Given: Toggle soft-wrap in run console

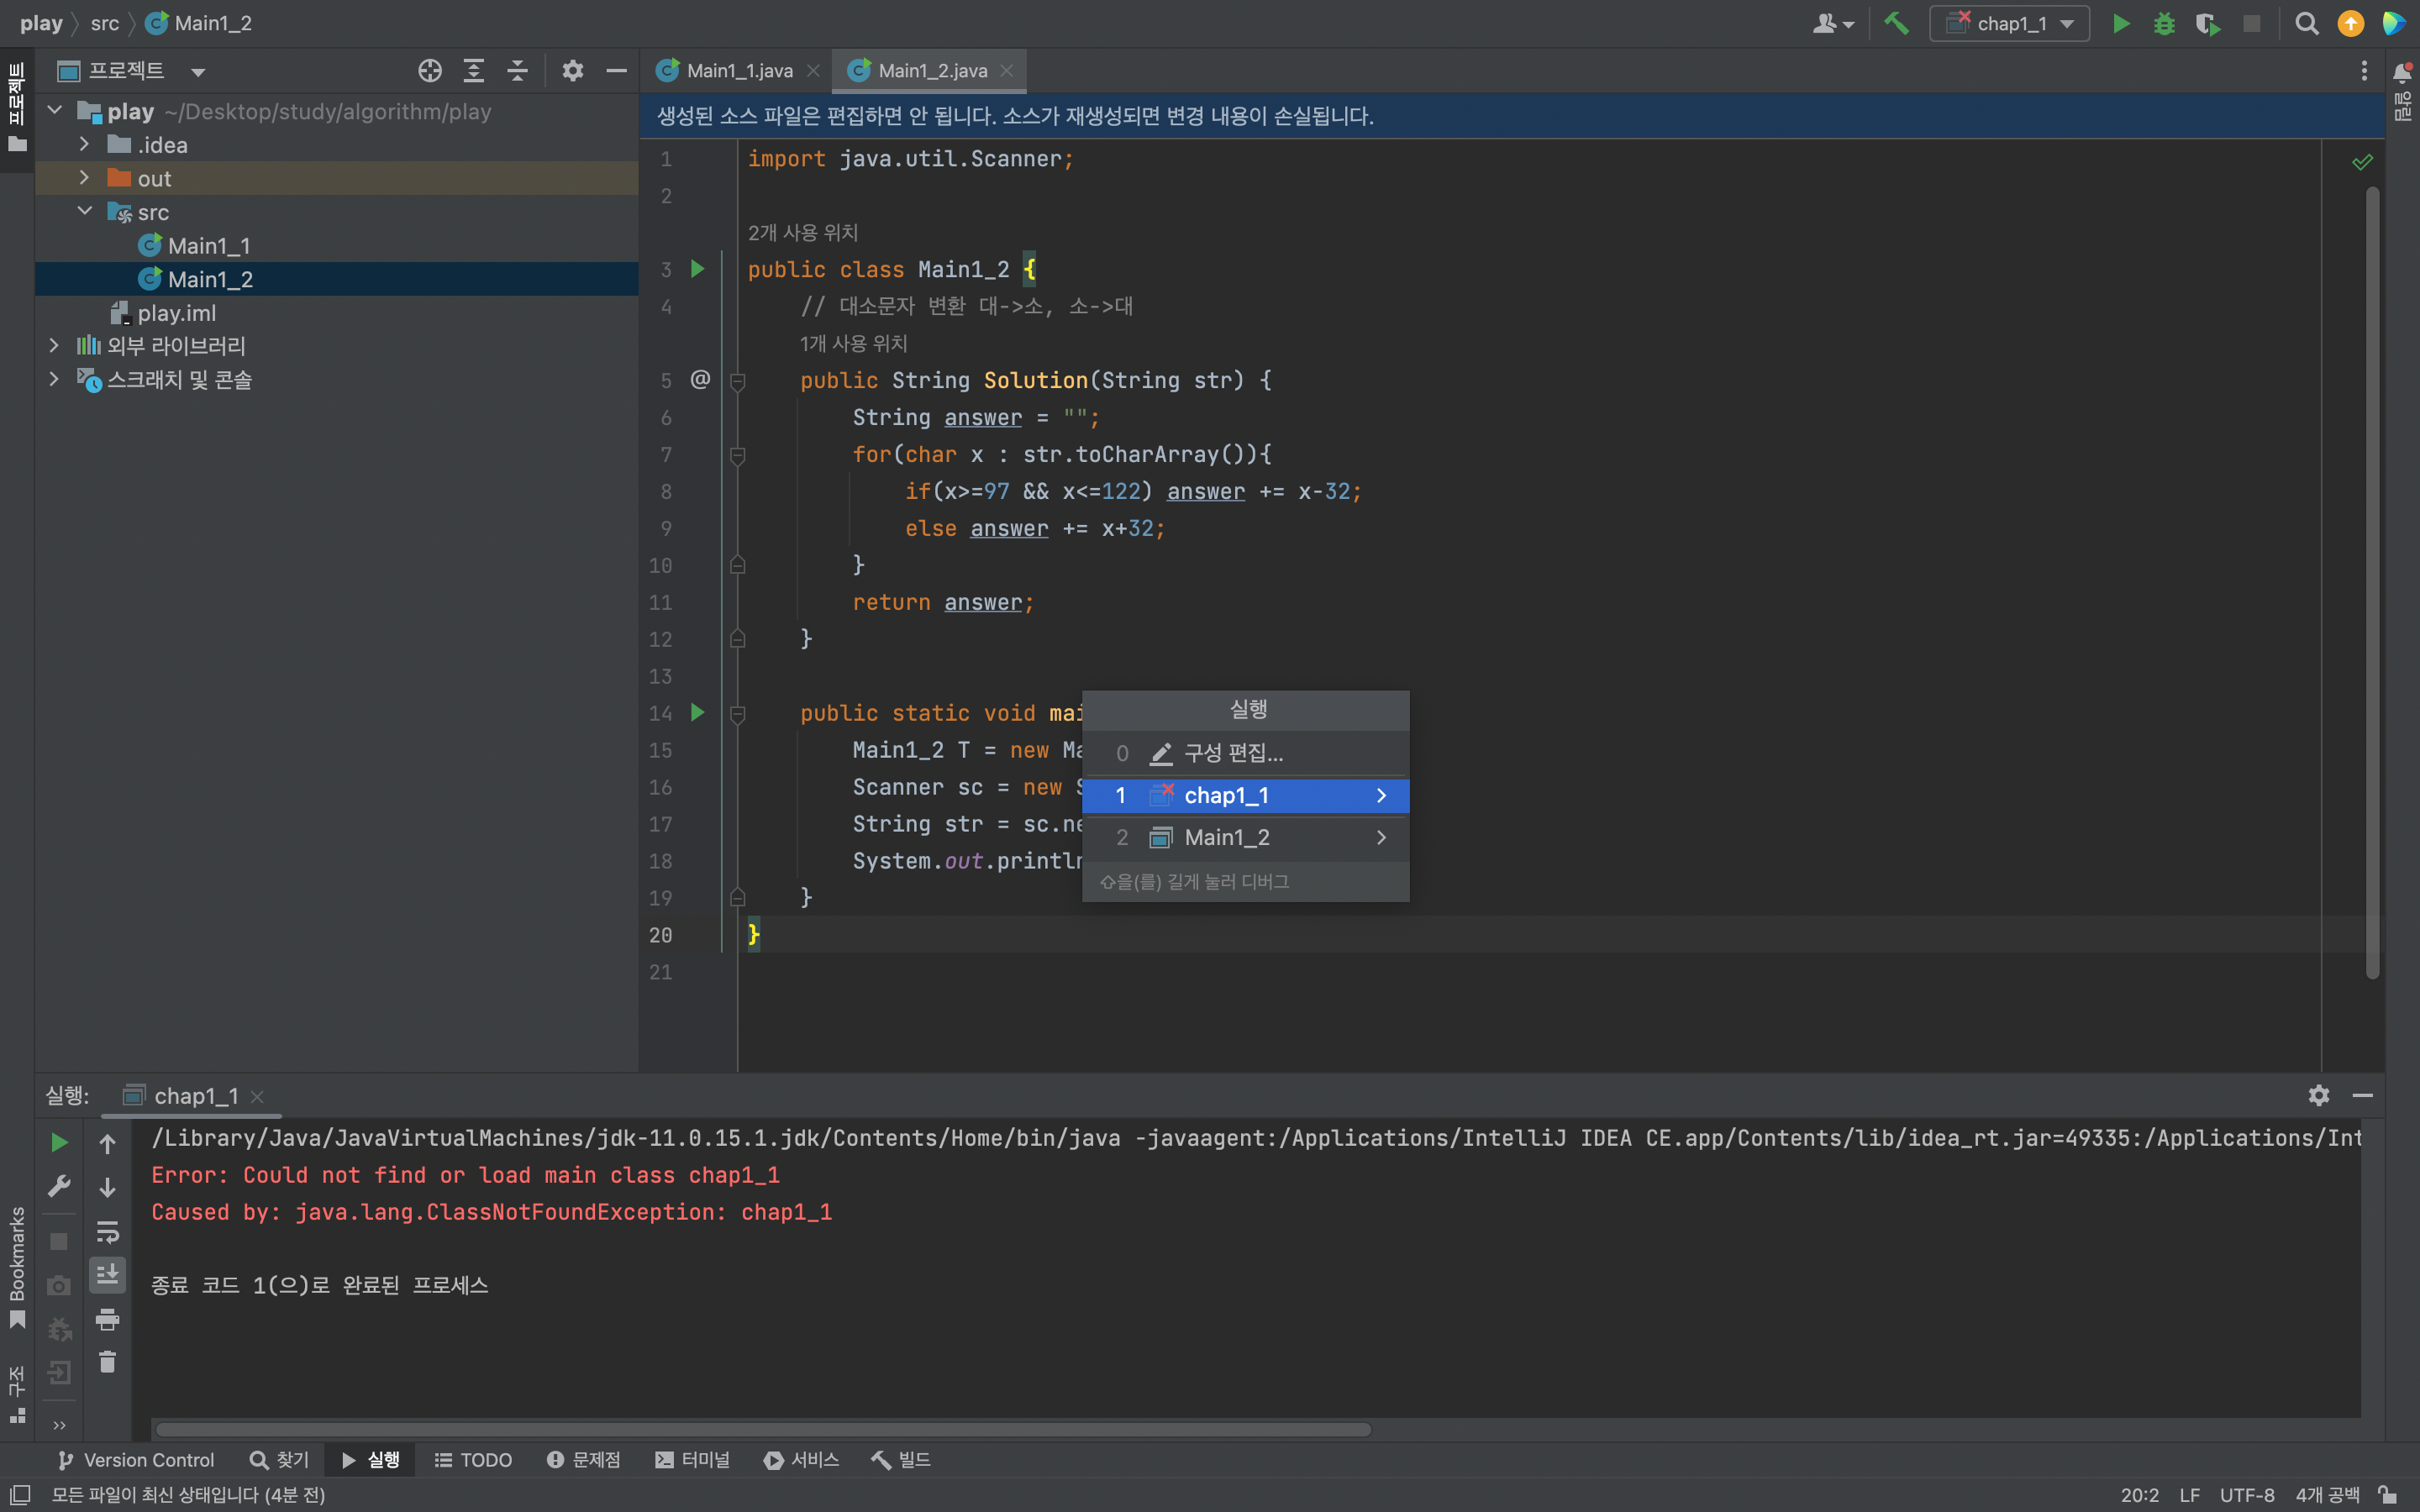Looking at the screenshot, I should (x=107, y=1231).
